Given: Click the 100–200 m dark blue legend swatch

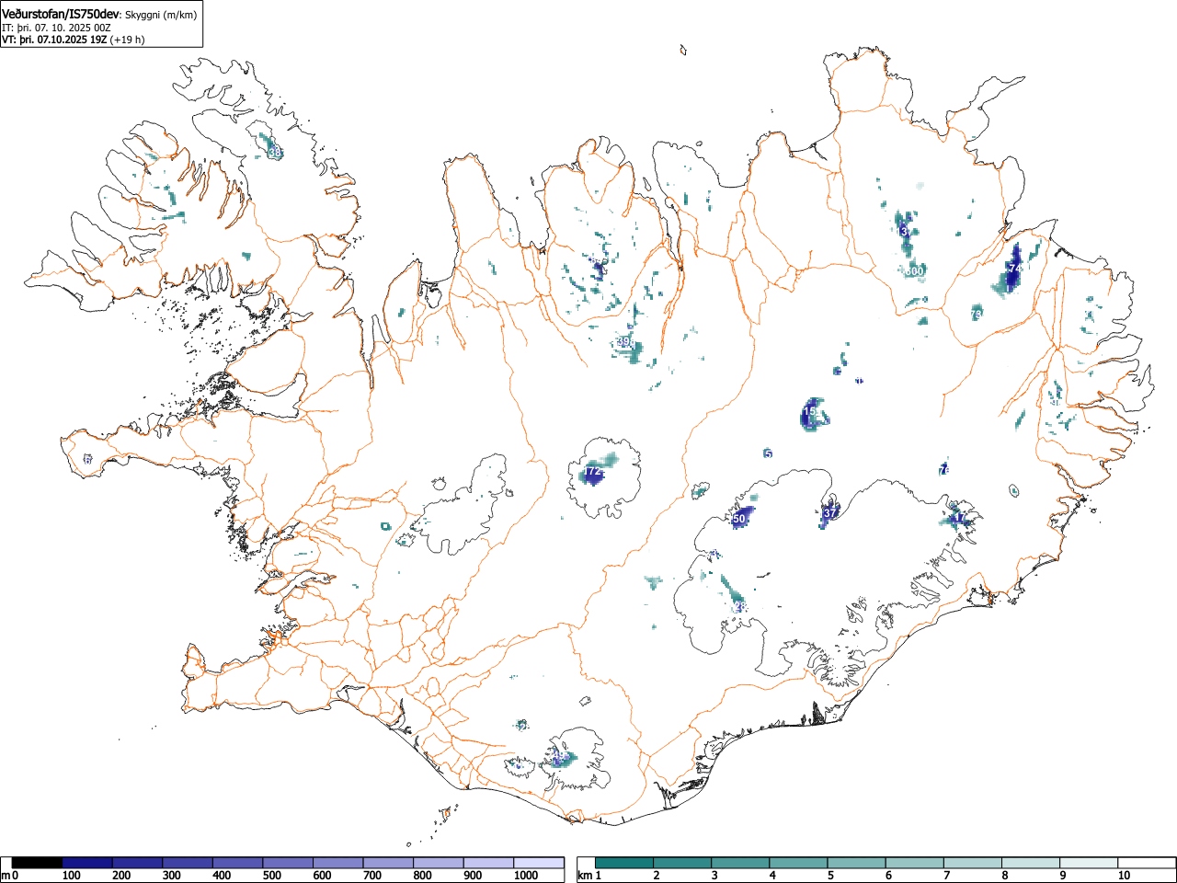Looking at the screenshot, I should (87, 863).
